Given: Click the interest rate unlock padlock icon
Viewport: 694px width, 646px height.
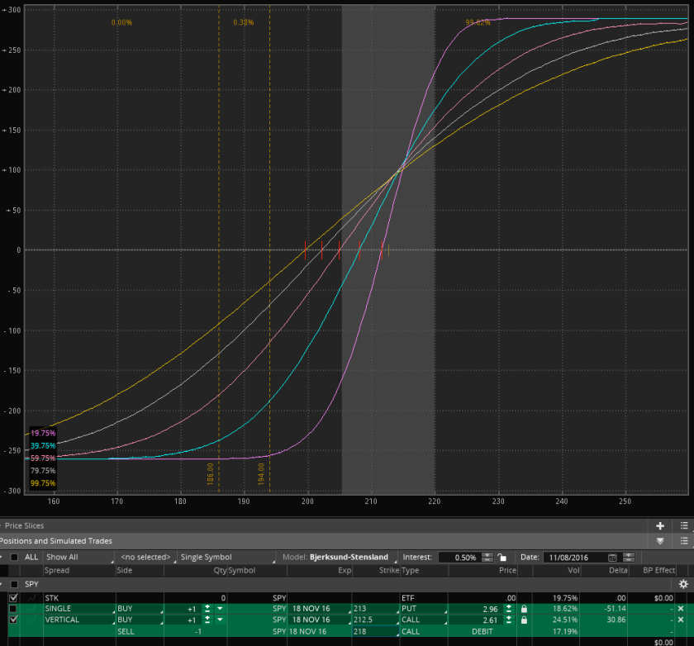Looking at the screenshot, I should 501,558.
